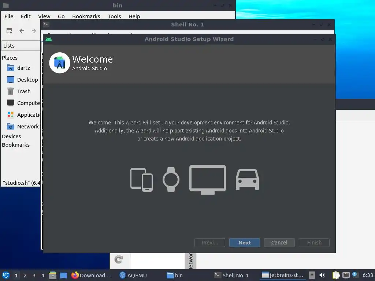Viewport: 375px width, 281px height.
Task: Switch to Shell No. 1 taskbar entry
Action: coord(231,275)
